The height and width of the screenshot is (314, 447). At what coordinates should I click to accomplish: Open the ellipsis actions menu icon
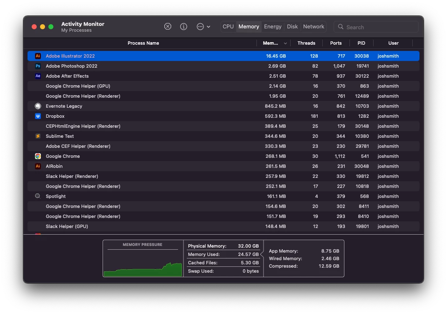[x=201, y=27]
